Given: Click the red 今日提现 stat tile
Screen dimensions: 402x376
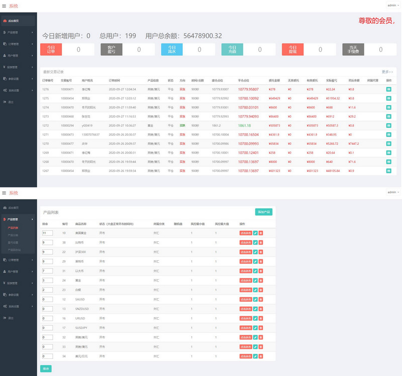Looking at the screenshot, I should pyautogui.click(x=293, y=49).
